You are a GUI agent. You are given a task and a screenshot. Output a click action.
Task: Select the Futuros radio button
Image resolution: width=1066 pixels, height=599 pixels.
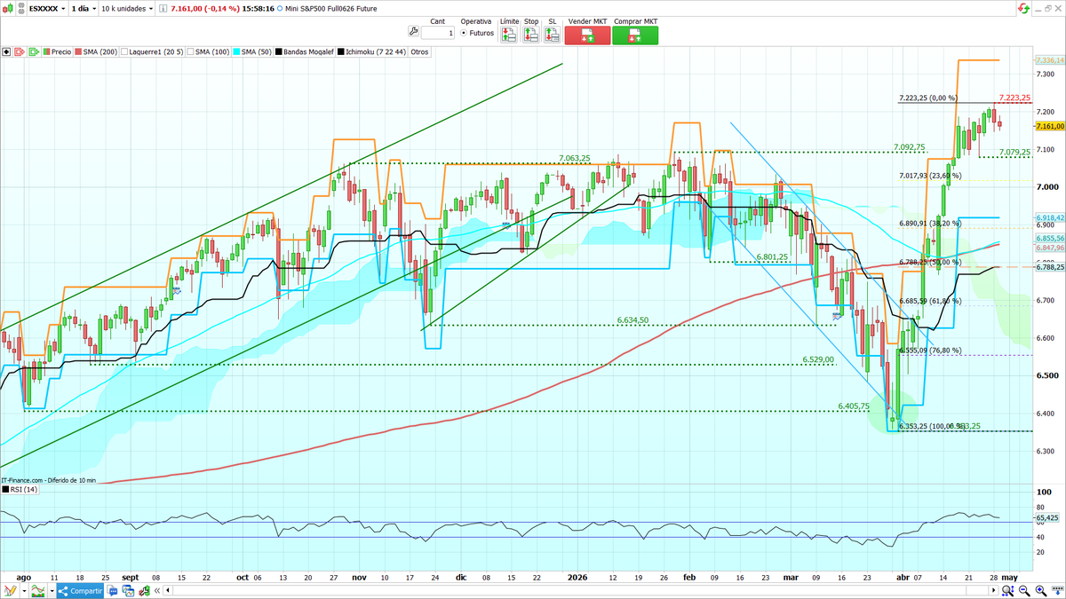[464, 33]
